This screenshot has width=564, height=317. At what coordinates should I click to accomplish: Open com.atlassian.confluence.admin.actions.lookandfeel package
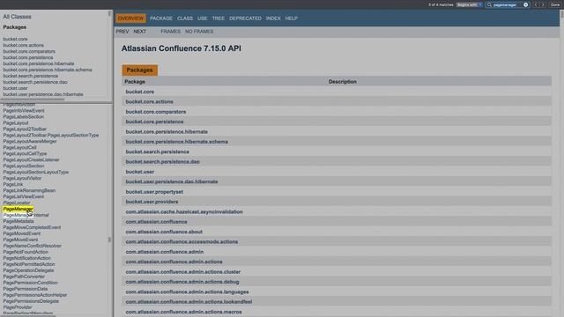tap(189, 302)
